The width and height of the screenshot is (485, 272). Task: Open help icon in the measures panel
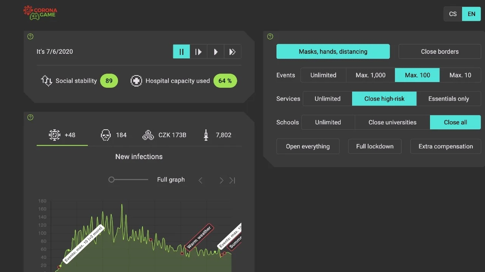270,37
